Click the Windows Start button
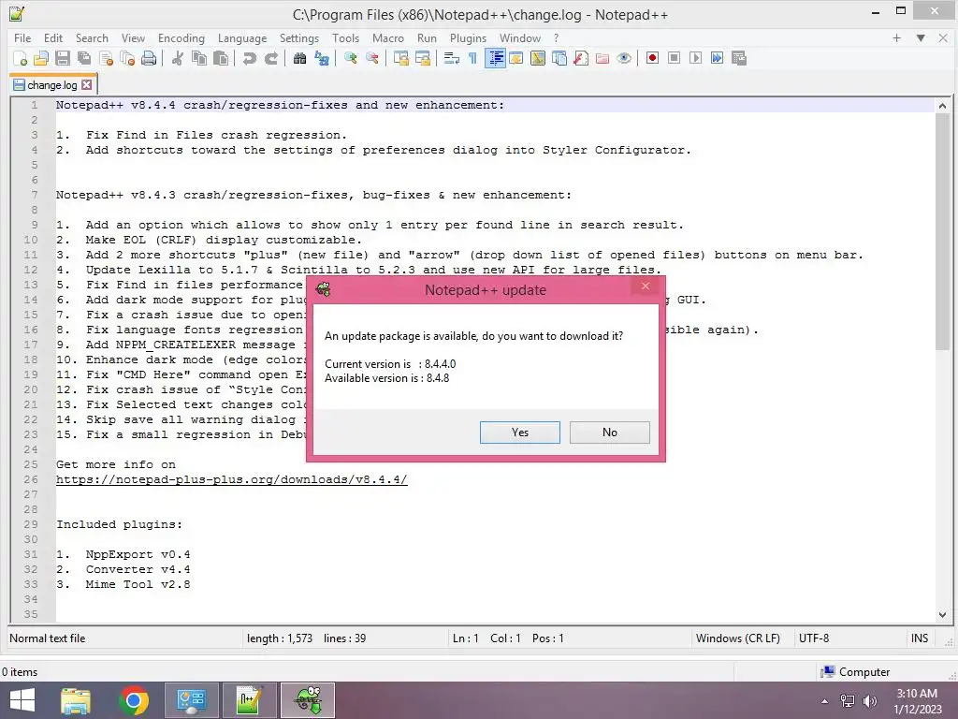 tap(22, 700)
